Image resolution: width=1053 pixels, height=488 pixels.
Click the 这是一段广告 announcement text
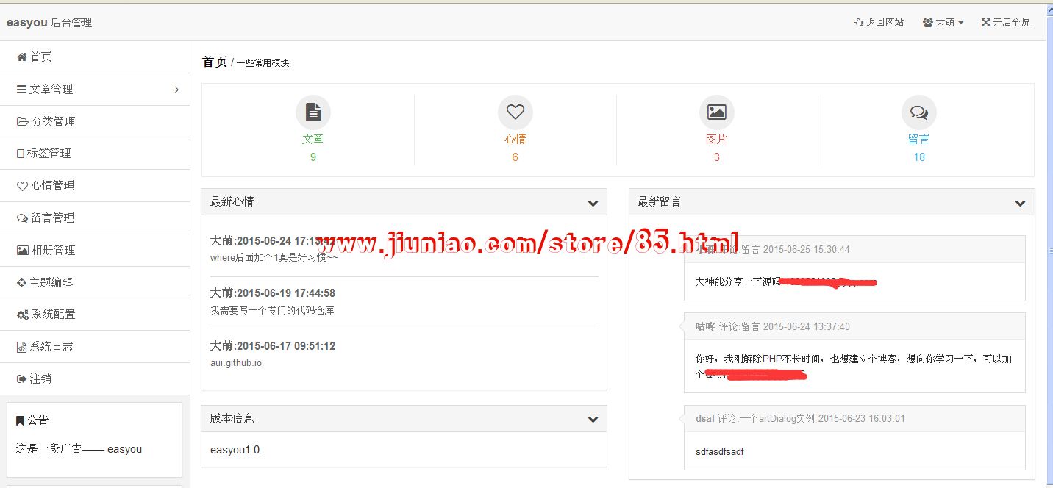point(79,449)
